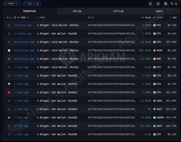Click value 12.852M on USDC row
181x142 pixels.
click(x=146, y=101)
